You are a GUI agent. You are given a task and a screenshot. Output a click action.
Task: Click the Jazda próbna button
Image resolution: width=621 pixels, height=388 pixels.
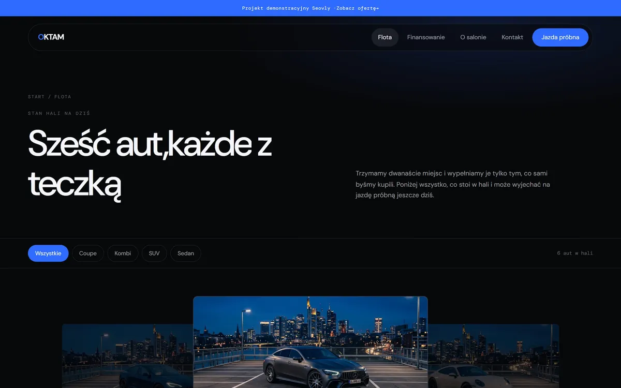(x=560, y=37)
